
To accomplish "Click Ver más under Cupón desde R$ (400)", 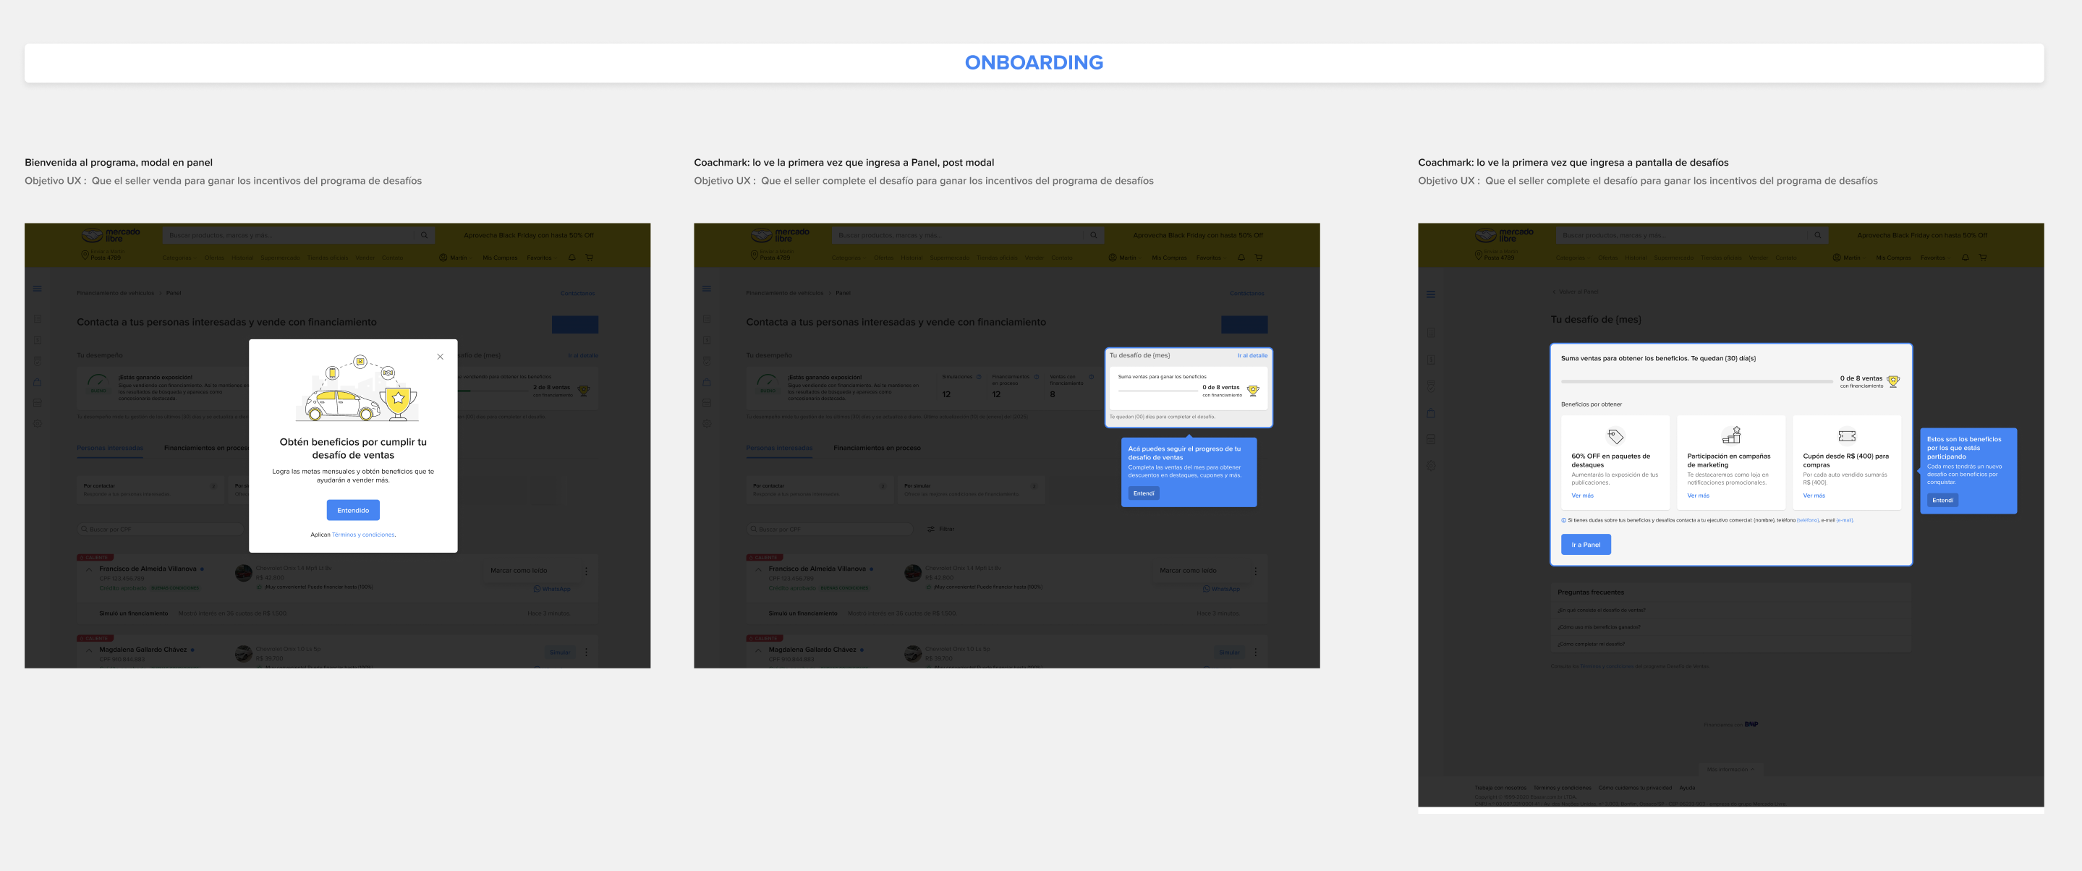I will (x=1814, y=496).
